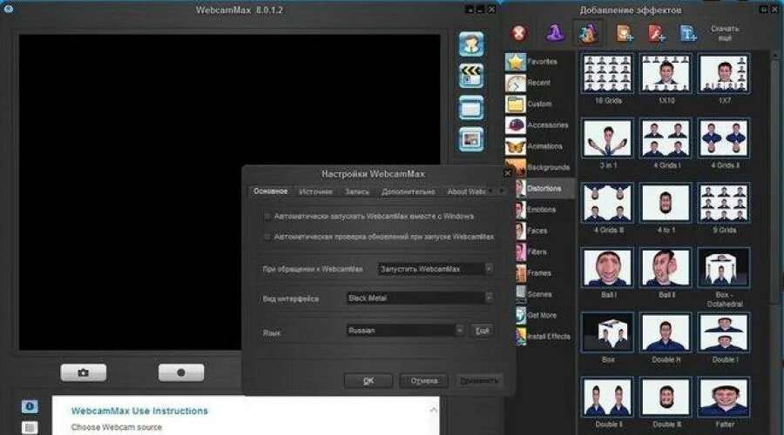This screenshot has height=435, width=784.
Task: Click the Применить apply button
Action: (479, 381)
